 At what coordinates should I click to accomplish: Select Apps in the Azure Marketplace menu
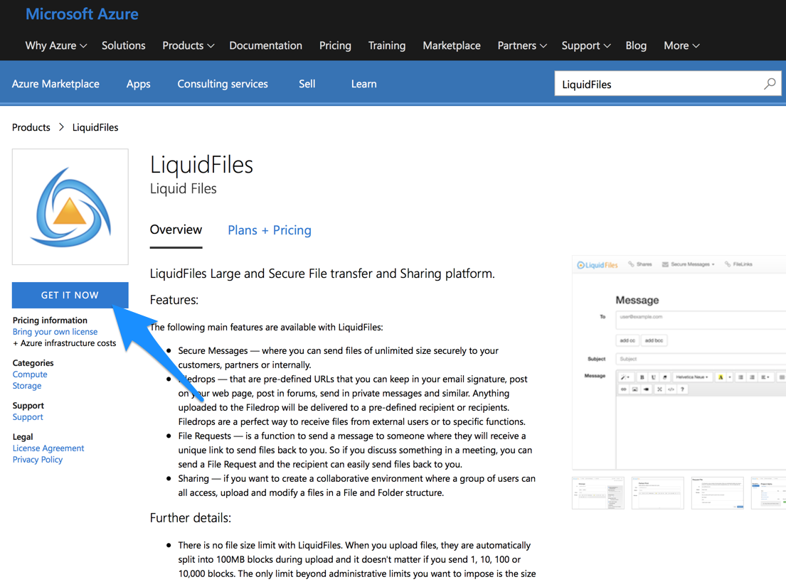tap(138, 83)
